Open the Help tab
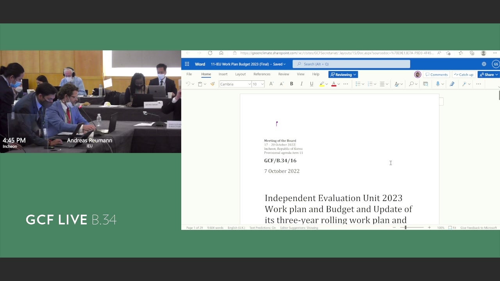Screen dimensions: 500x281 click(316, 74)
